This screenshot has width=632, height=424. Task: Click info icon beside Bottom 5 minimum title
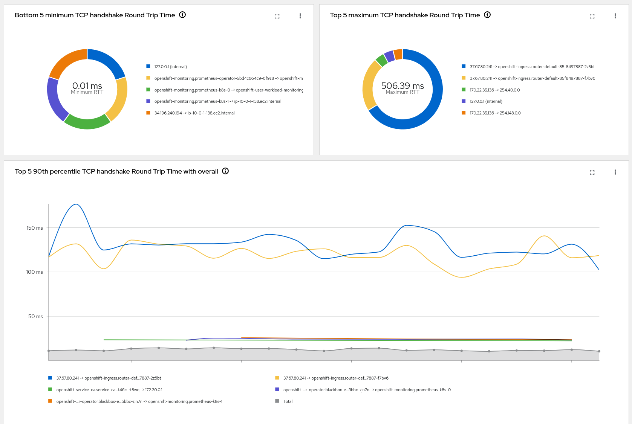click(x=182, y=15)
